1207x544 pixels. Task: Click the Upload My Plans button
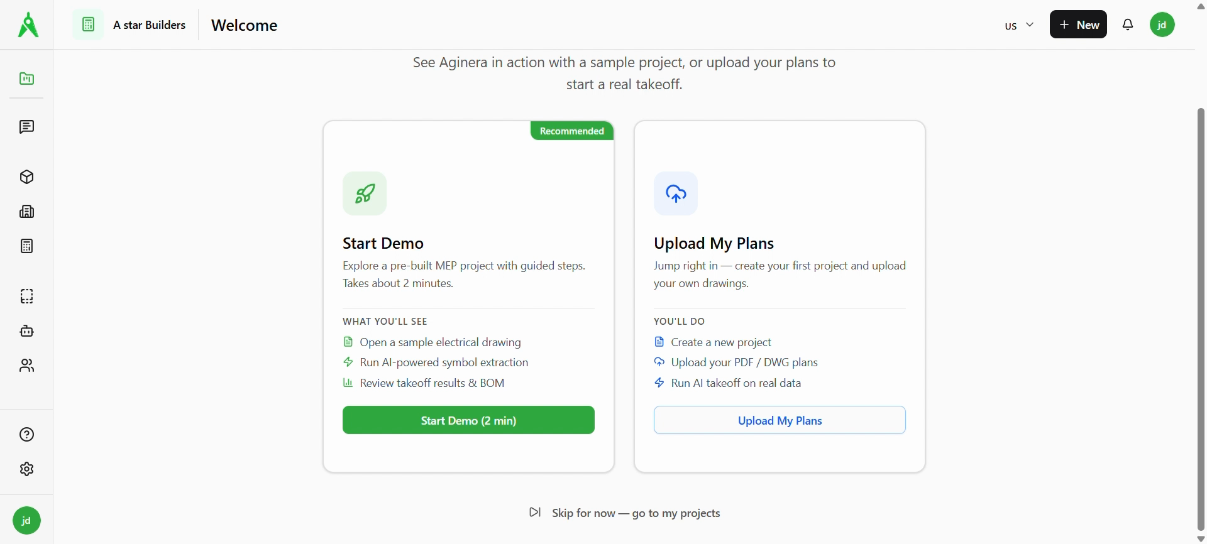coord(780,420)
